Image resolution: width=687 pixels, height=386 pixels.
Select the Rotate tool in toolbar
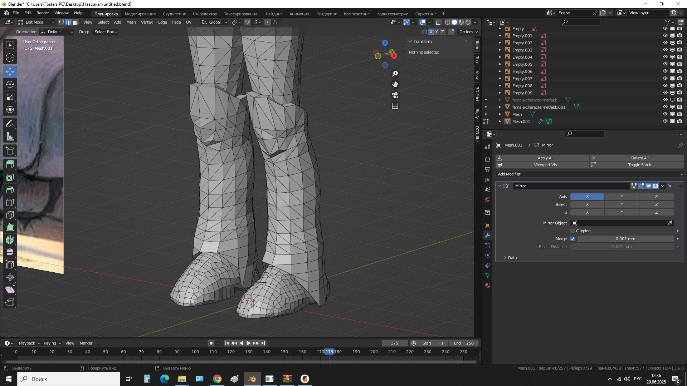[x=10, y=84]
